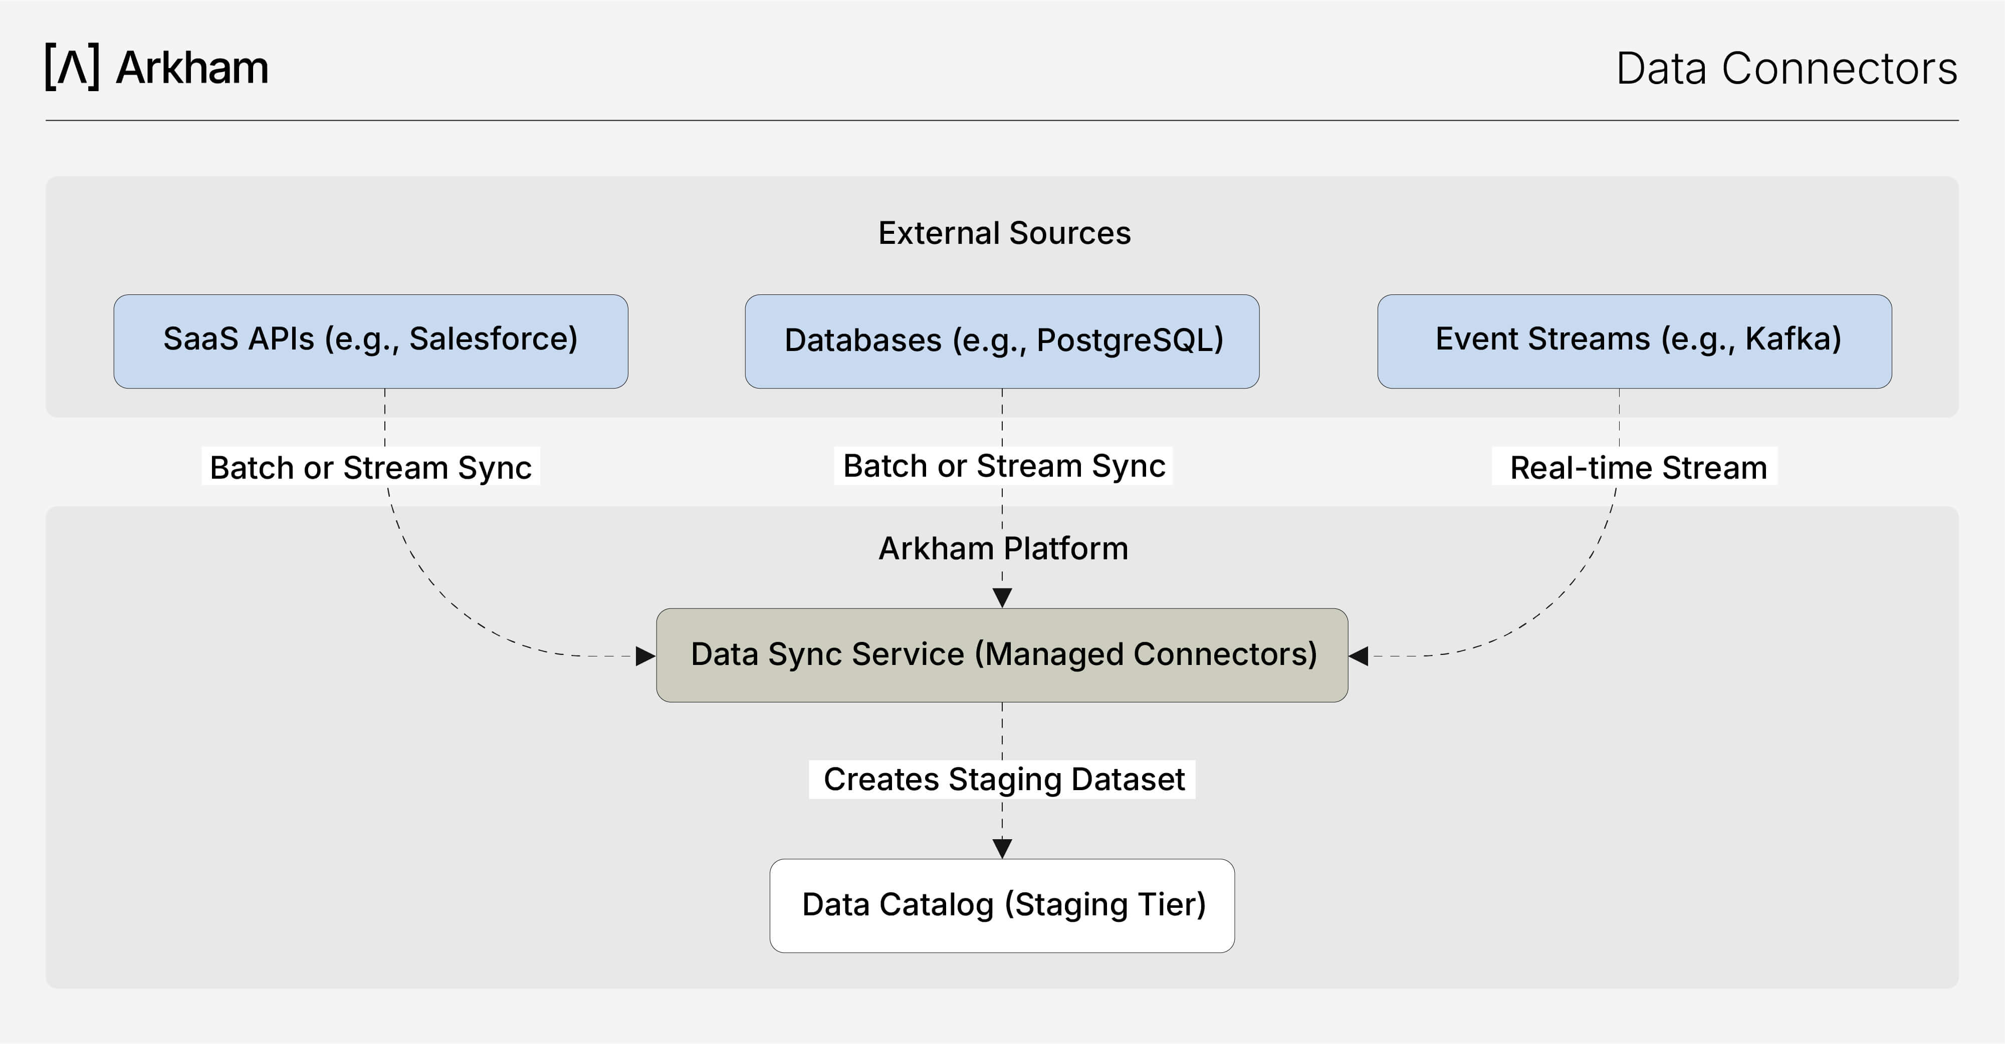The height and width of the screenshot is (1044, 2005).
Task: Click the Creates Staging Dataset edge label
Action: point(1002,779)
